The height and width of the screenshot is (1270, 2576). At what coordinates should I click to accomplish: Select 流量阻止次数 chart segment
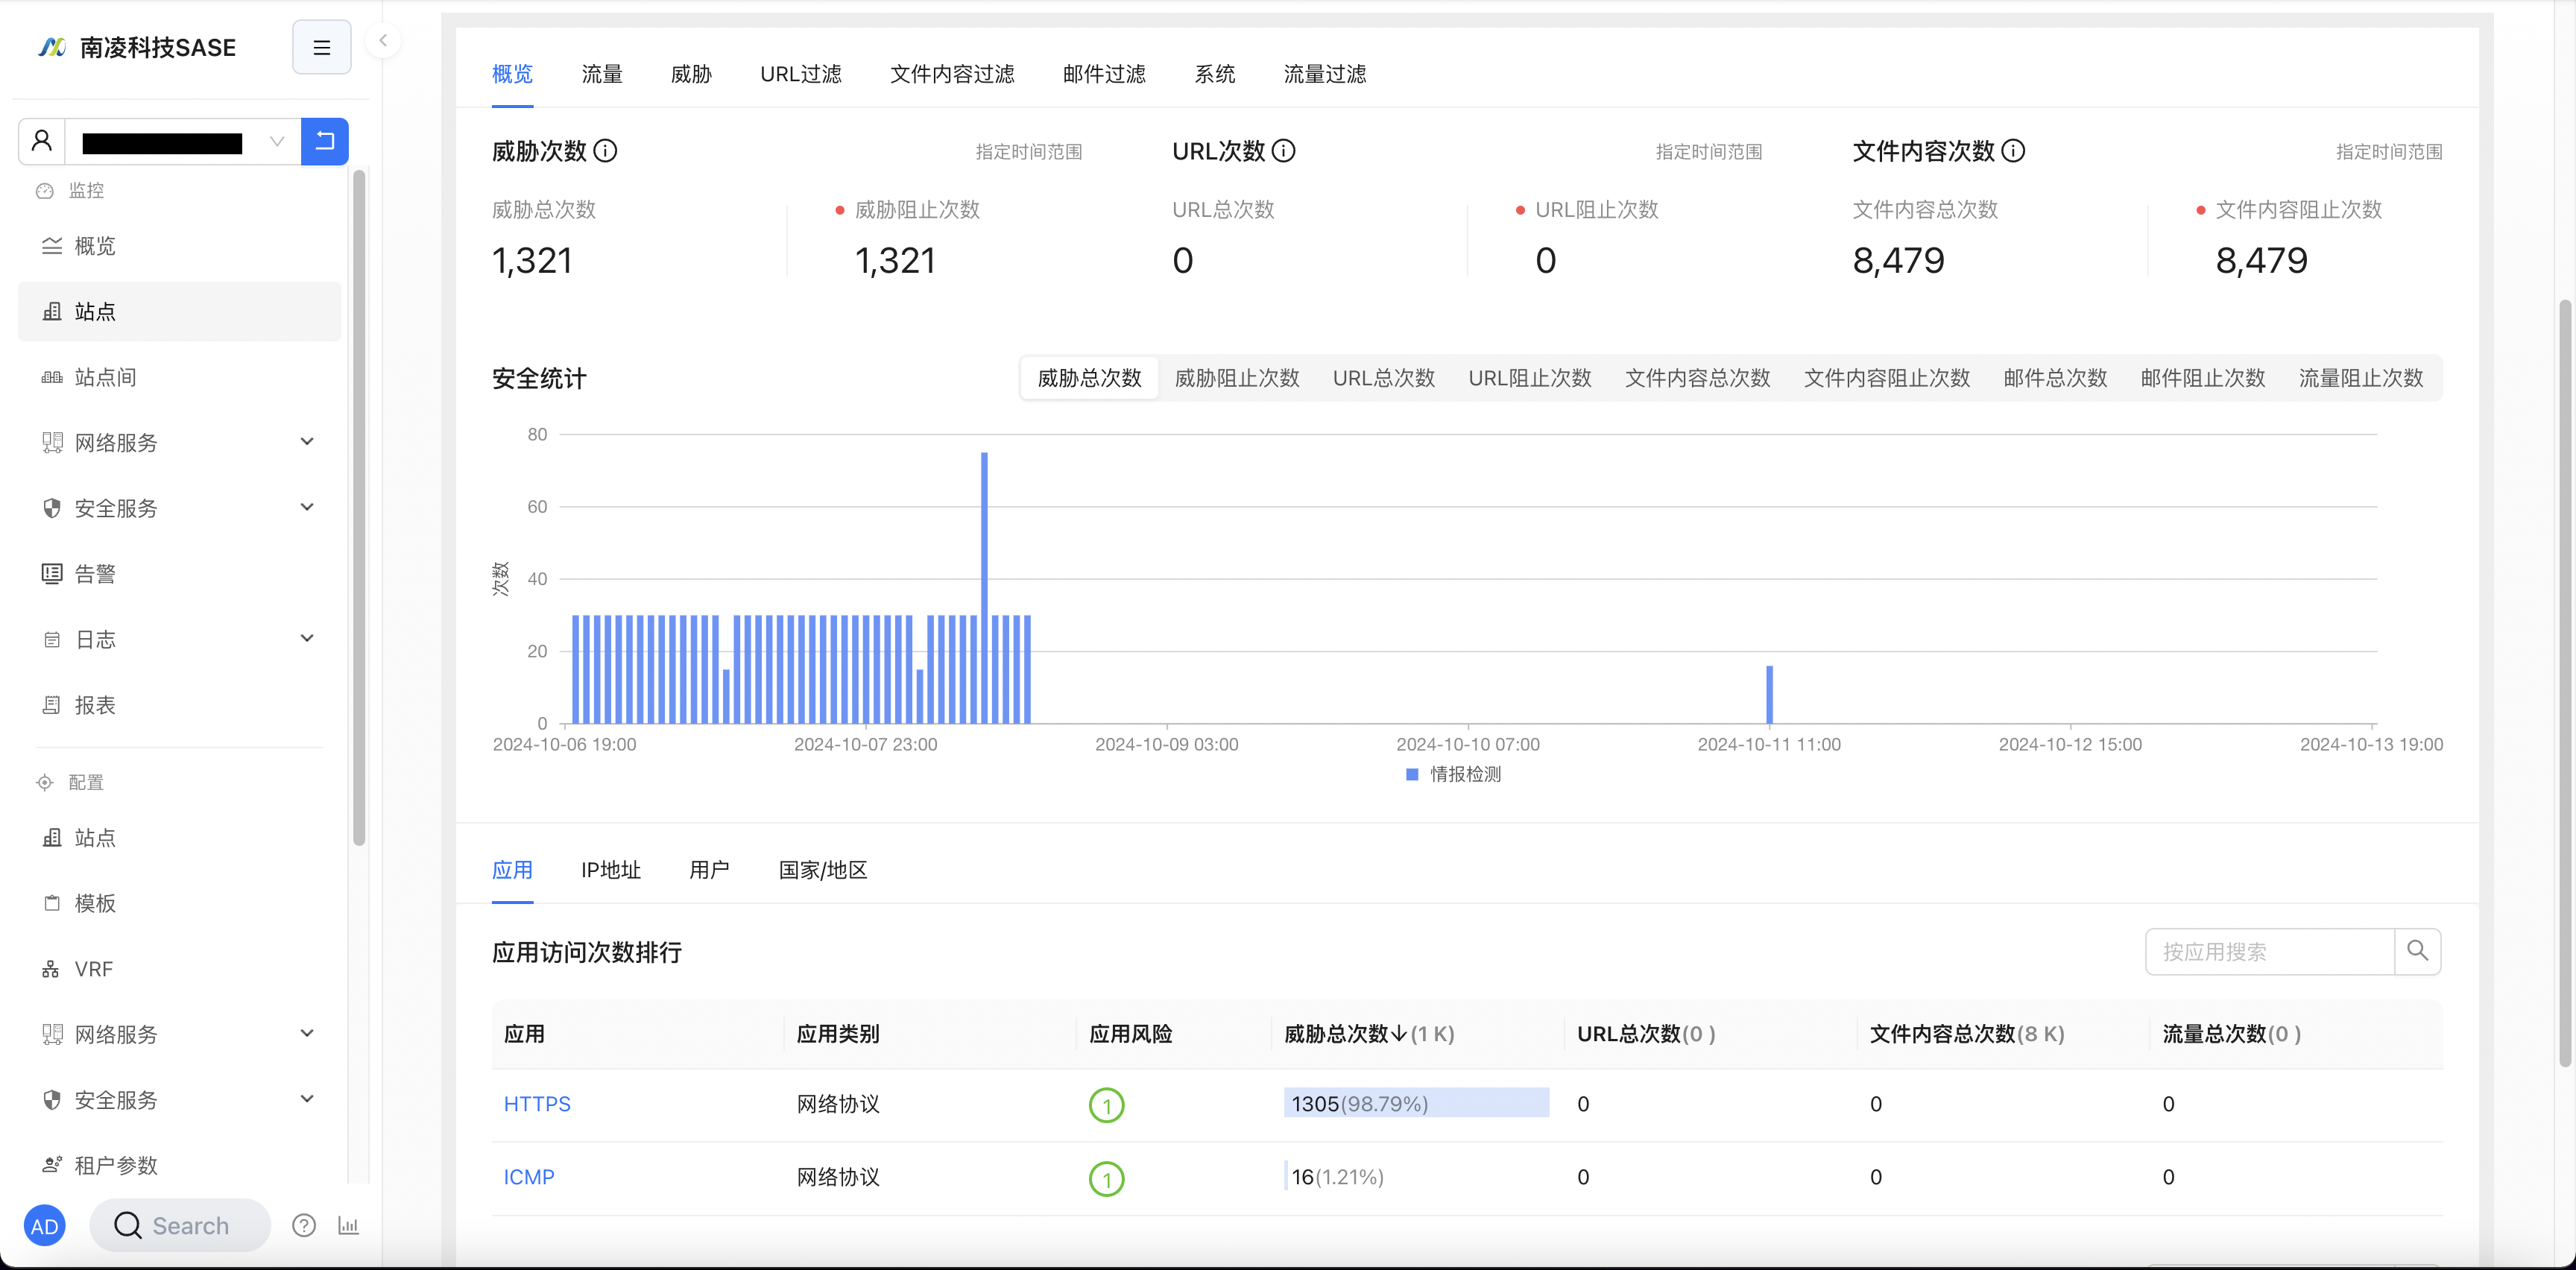[x=2361, y=378]
